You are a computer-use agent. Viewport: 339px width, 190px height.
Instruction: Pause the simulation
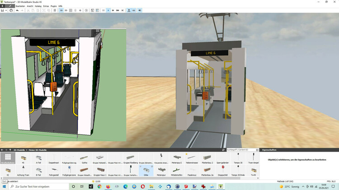104,10
